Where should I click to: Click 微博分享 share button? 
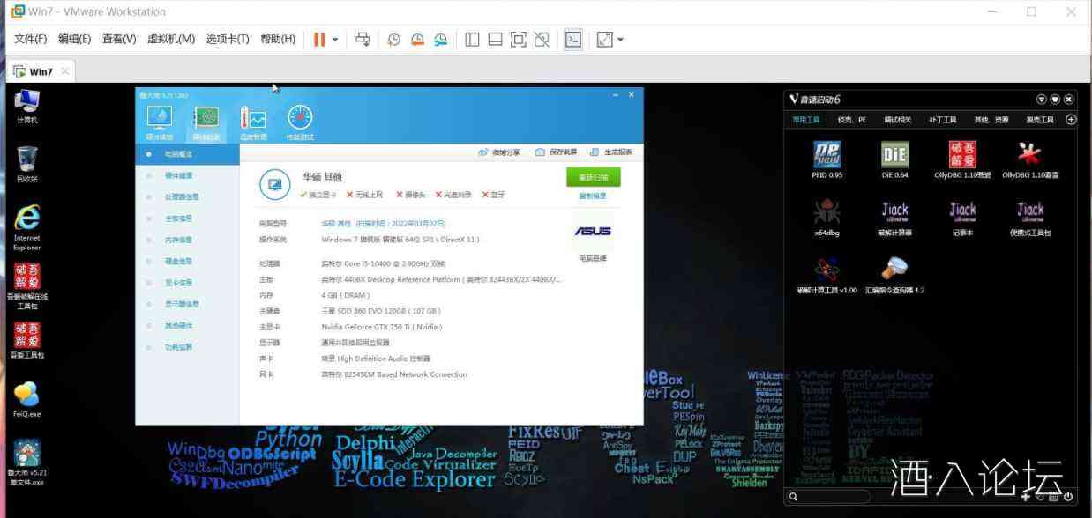click(x=499, y=152)
